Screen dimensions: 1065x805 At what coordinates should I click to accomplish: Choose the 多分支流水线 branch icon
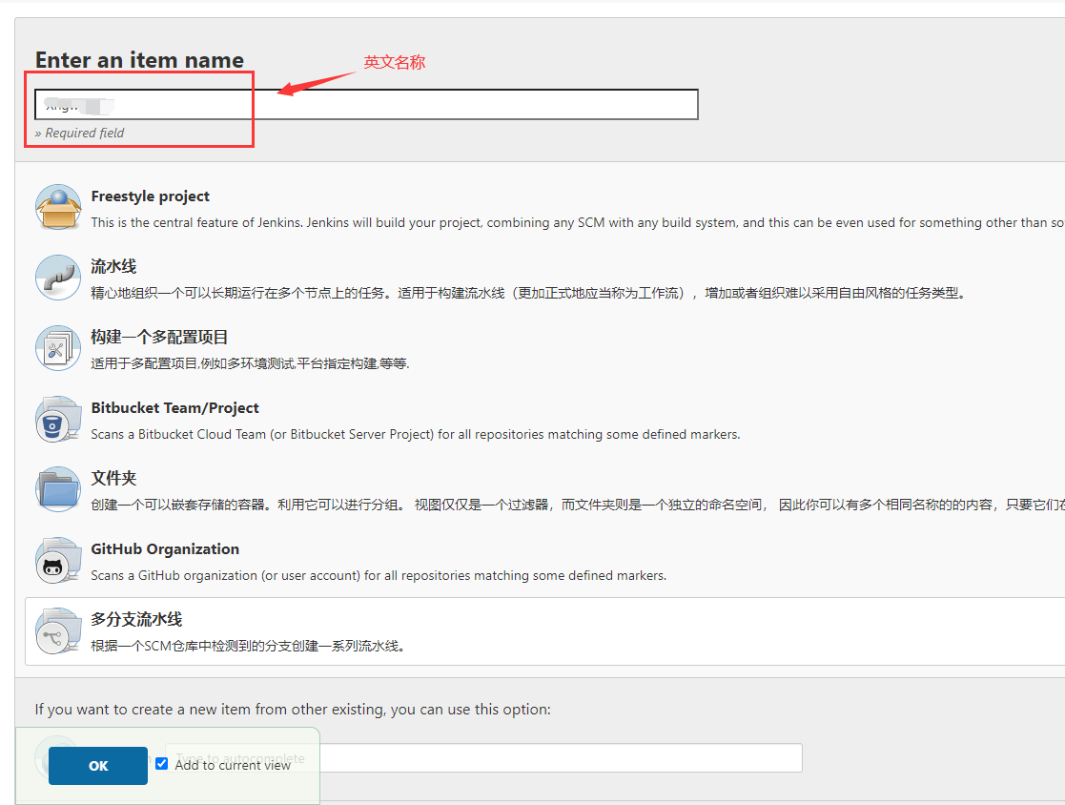tap(58, 631)
